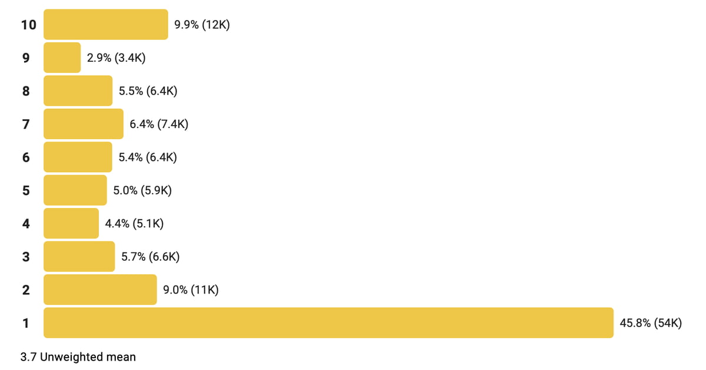Click the 3.7 Unweighted mean caption
Screen dimensions: 706x370
click(x=78, y=356)
